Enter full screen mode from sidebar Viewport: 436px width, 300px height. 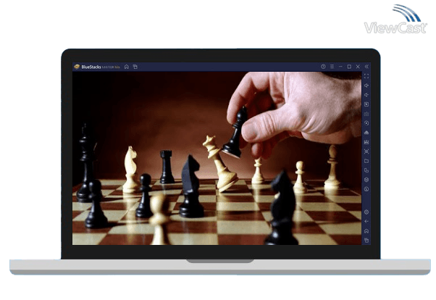(x=366, y=76)
